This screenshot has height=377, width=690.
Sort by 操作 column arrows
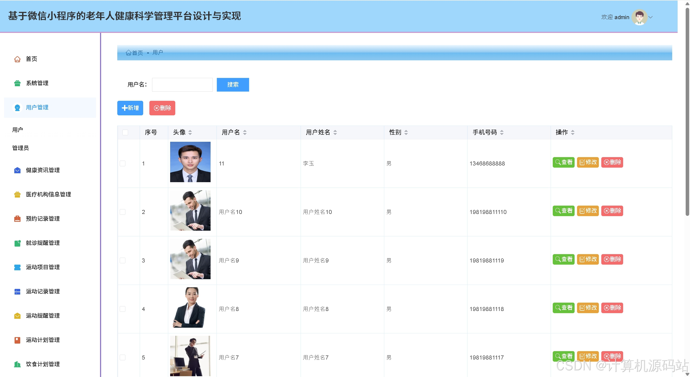573,132
